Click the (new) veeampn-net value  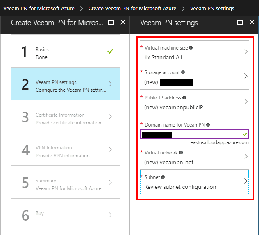(x=169, y=163)
